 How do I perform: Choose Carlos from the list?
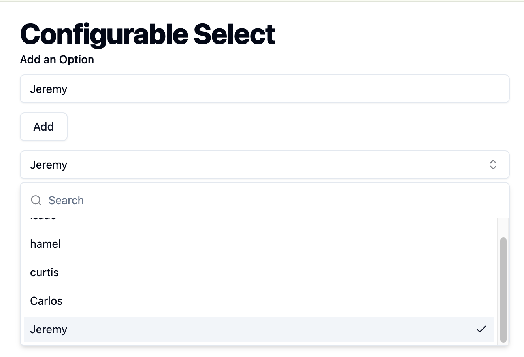click(x=259, y=301)
